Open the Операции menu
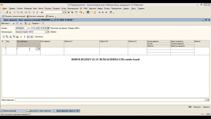Image resolution: width=211 pixels, height=119 pixels. point(28,9)
